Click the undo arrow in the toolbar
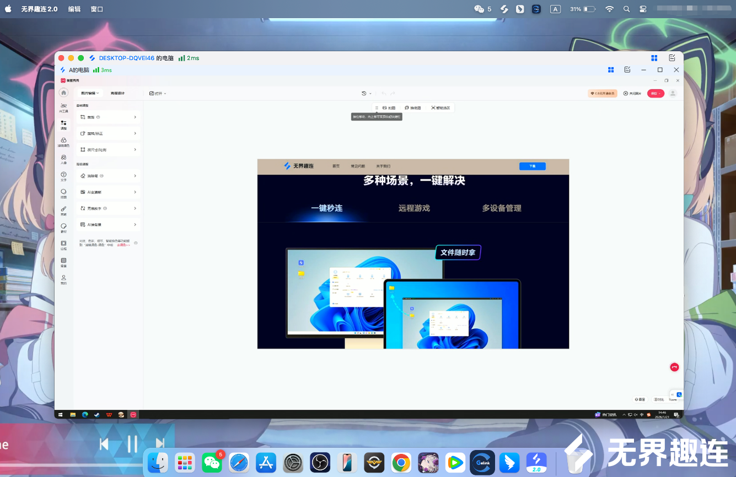The image size is (736, 477). [x=384, y=94]
